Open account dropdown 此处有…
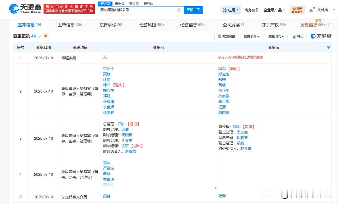The width and height of the screenshot is (338, 204). pos(326,10)
